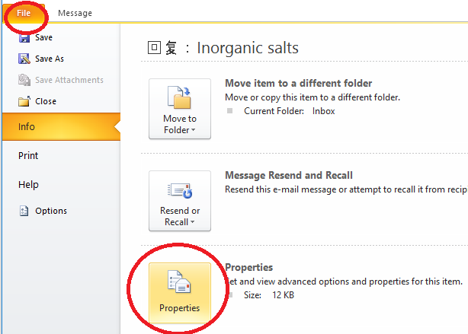Expand the Move to Folder dropdown arrow

[x=193, y=130]
